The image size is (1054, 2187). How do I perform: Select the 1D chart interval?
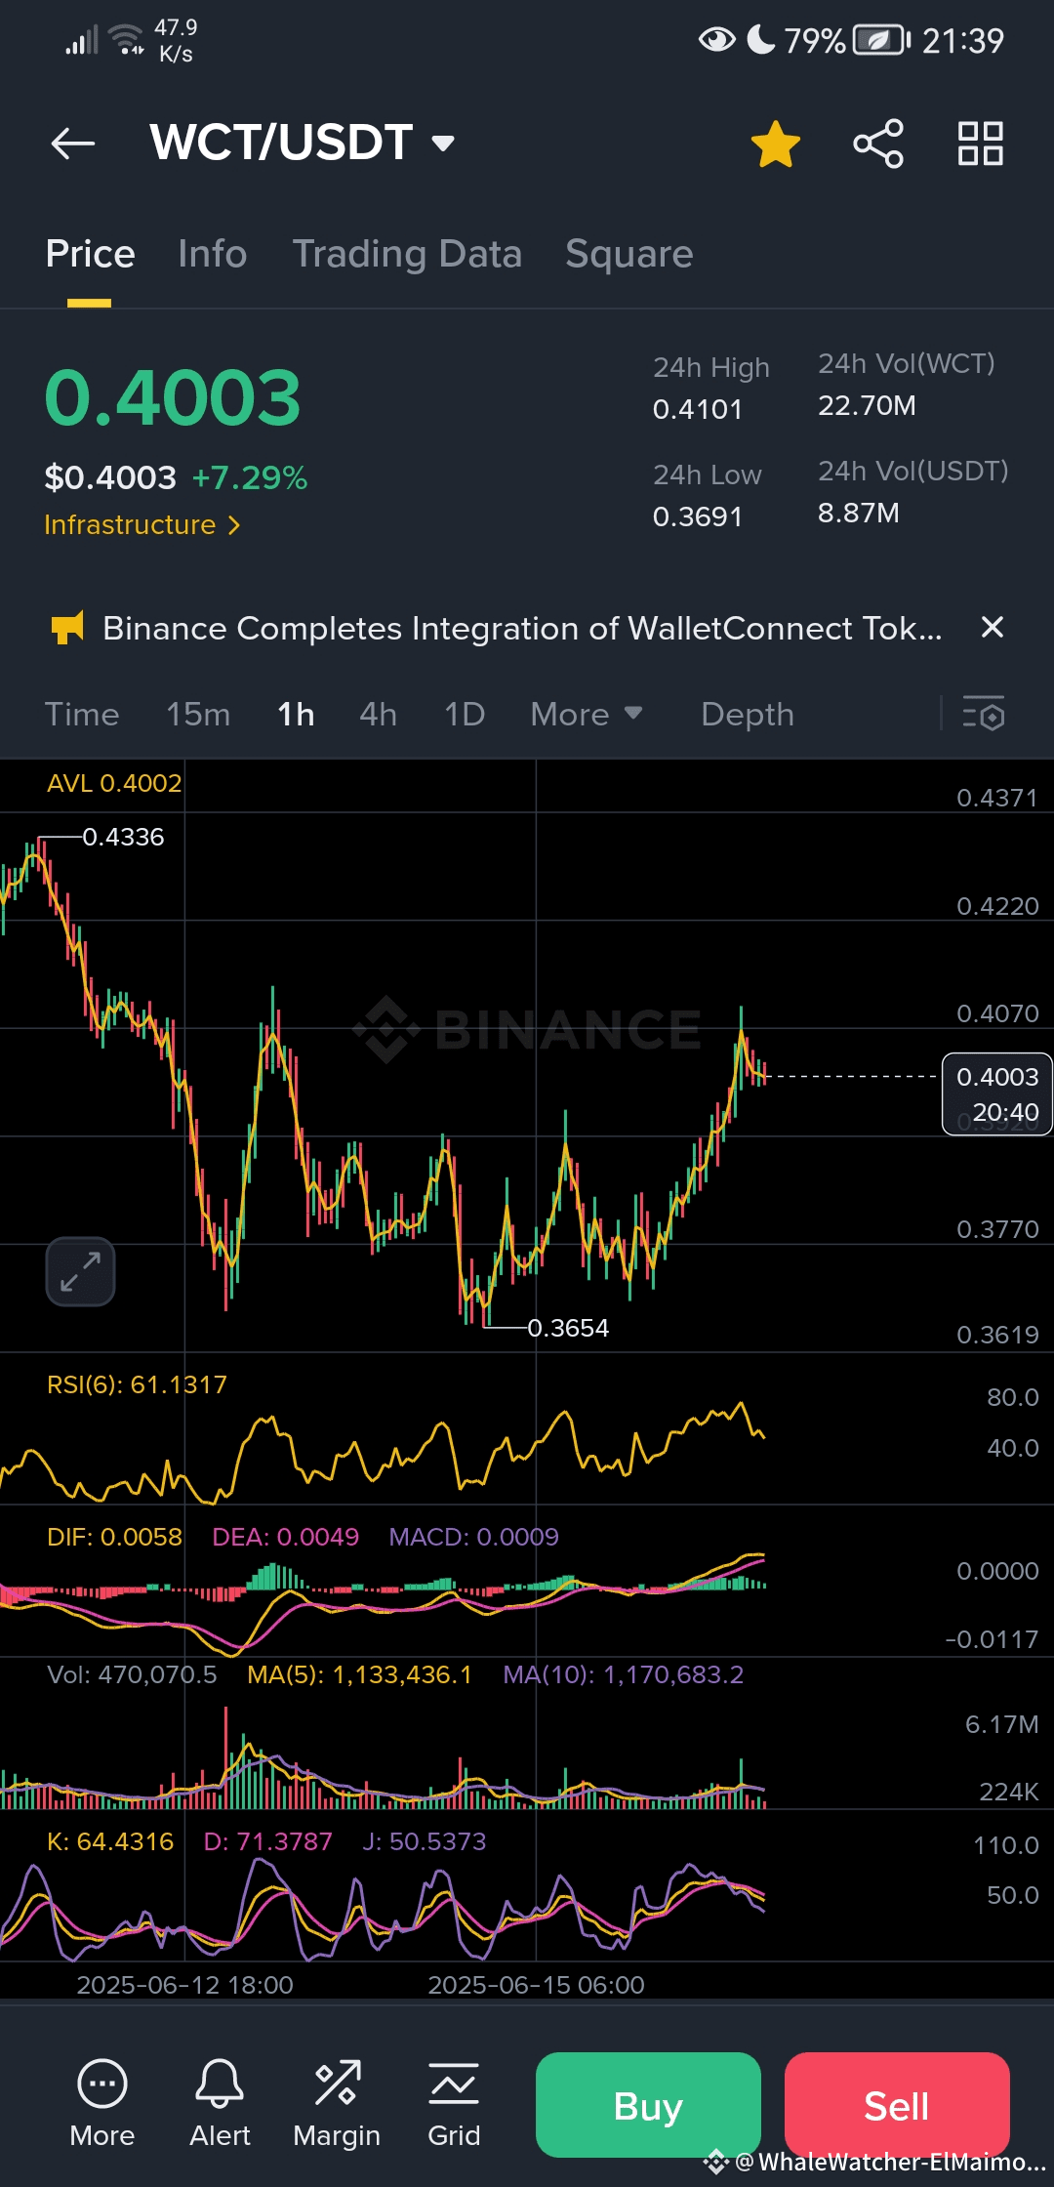(465, 715)
